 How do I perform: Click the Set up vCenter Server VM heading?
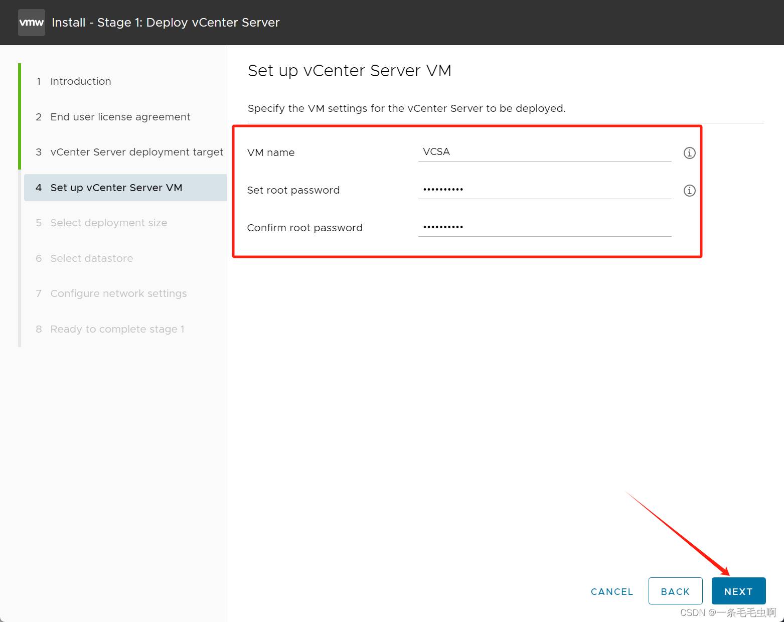tap(349, 71)
